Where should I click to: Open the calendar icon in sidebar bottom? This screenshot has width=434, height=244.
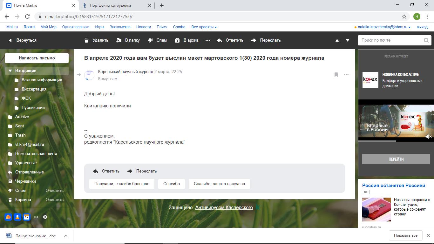click(x=27, y=217)
